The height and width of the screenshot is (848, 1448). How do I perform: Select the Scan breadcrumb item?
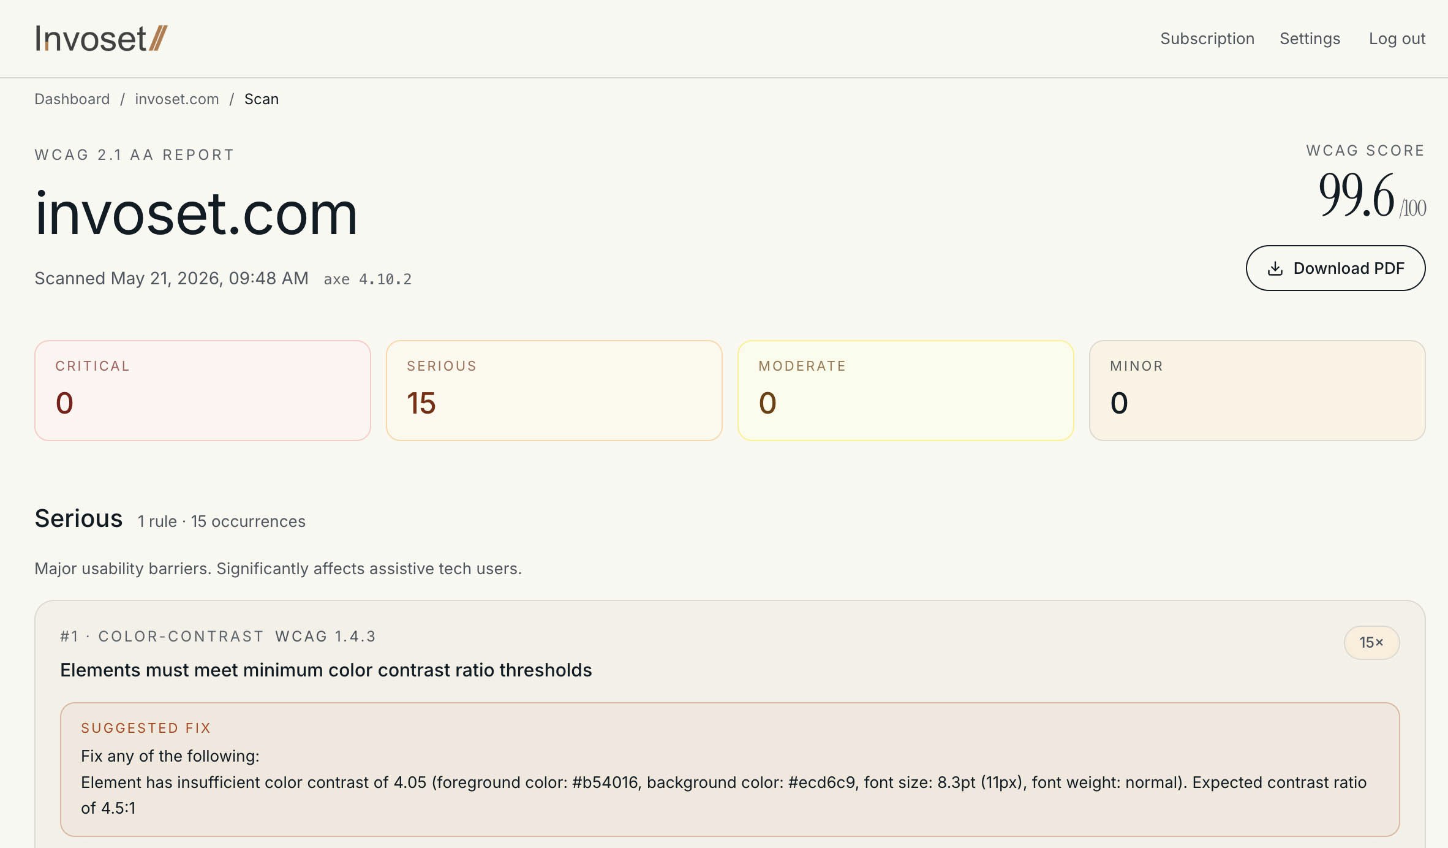(x=262, y=99)
